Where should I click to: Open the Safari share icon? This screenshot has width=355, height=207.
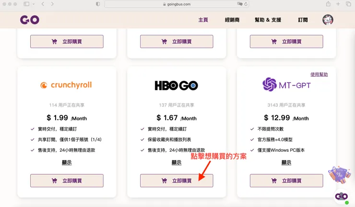click(328, 4)
